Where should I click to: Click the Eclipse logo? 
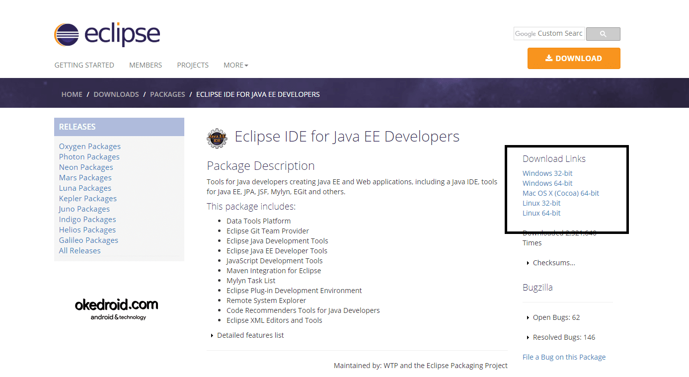[x=107, y=35]
